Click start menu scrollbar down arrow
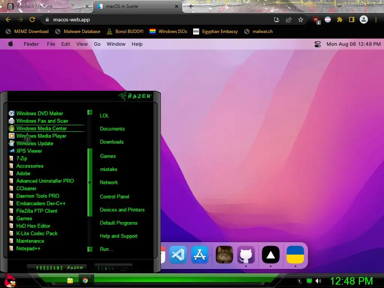 pyautogui.click(x=90, y=249)
